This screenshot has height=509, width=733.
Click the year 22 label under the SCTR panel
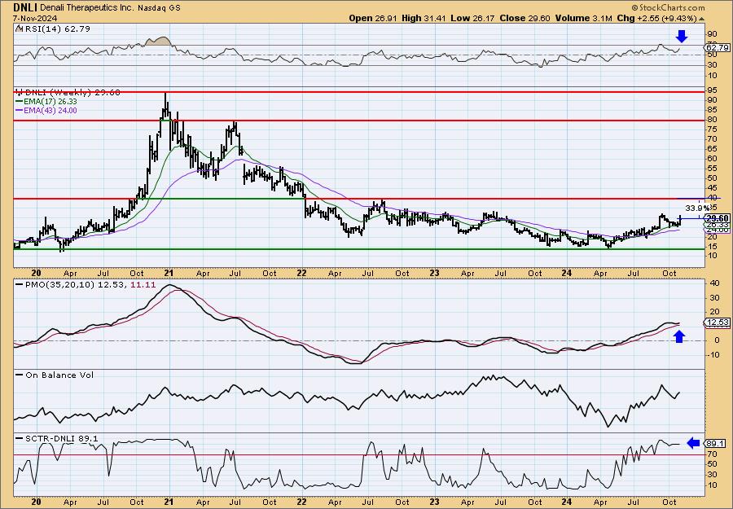tap(302, 502)
